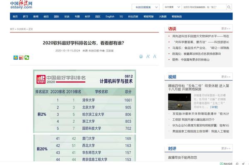
Task: Decrease font size with A- icon
Action: pos(155,56)
